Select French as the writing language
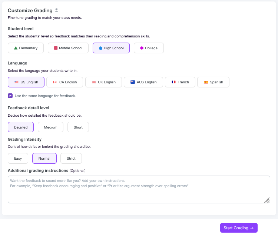The height and width of the screenshot is (233, 278). point(180,82)
